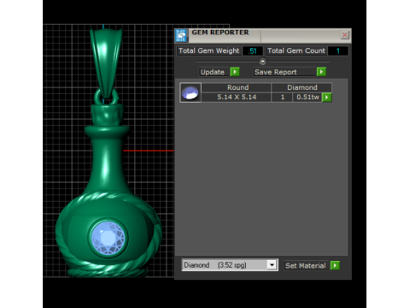The image size is (410, 308).
Task: Select the pendant bail at the top
Action: (106, 63)
